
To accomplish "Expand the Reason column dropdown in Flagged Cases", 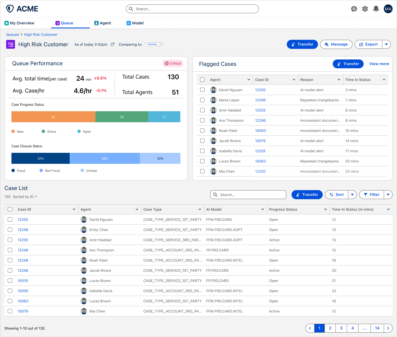I will 339,80.
